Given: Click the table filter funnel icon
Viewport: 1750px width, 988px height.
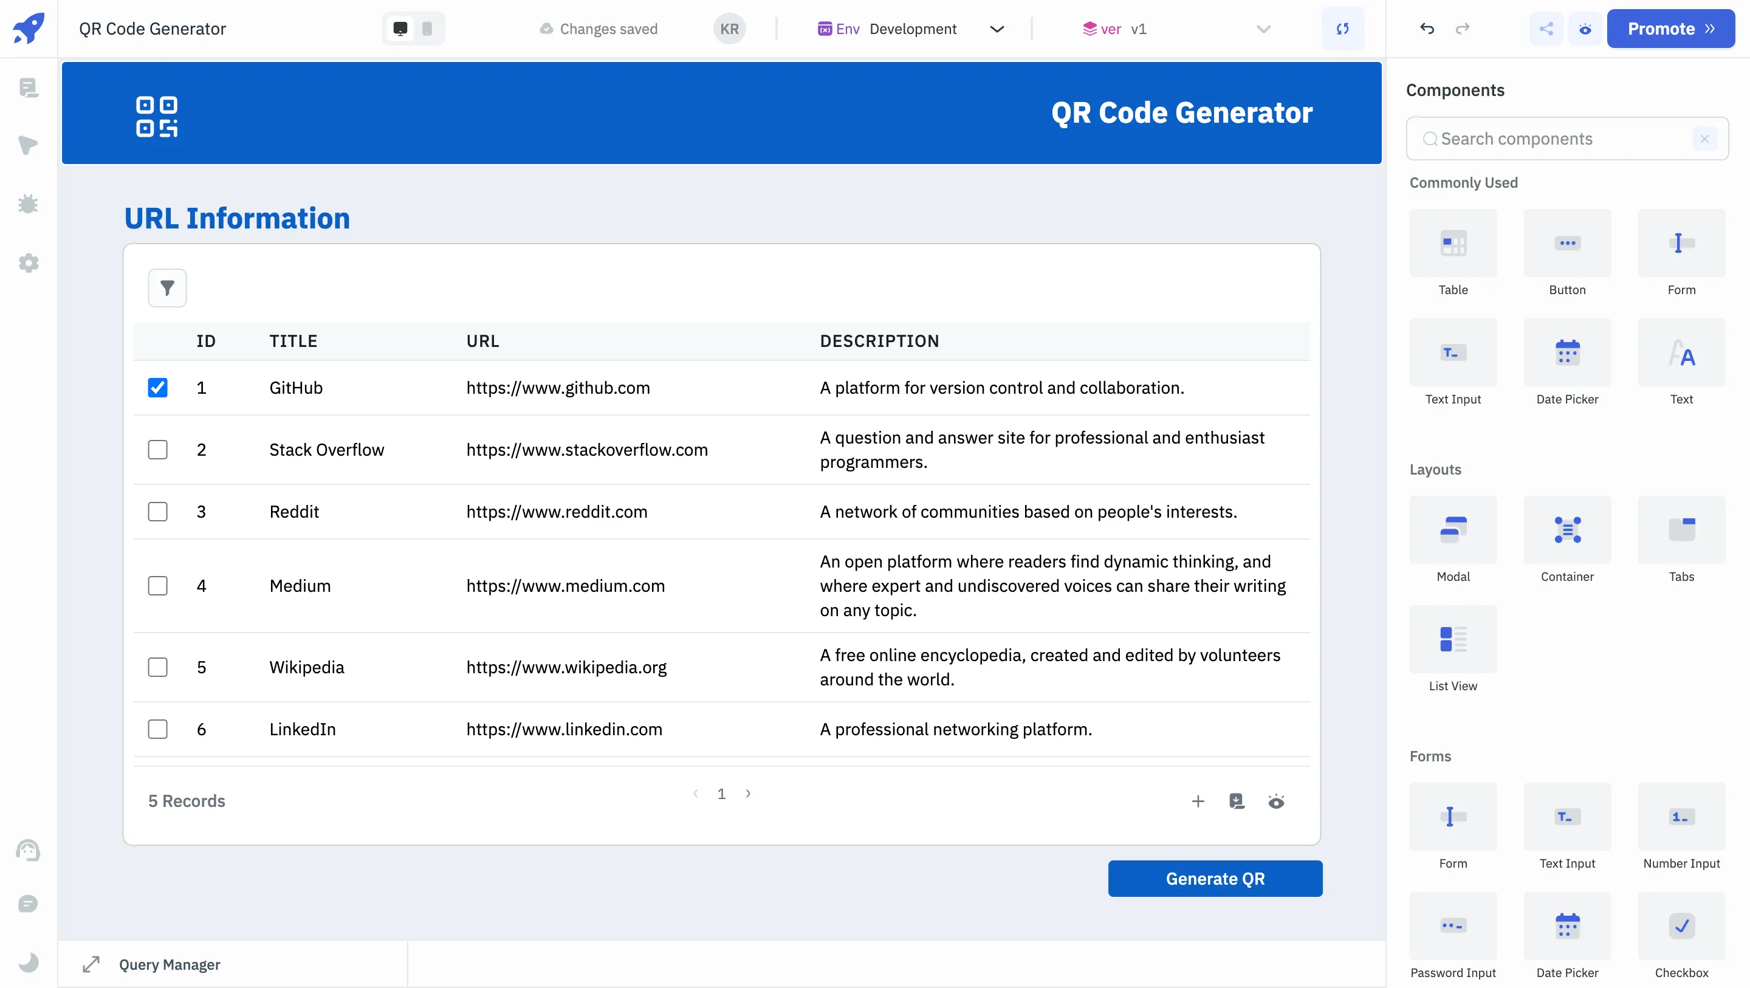Looking at the screenshot, I should pyautogui.click(x=167, y=288).
